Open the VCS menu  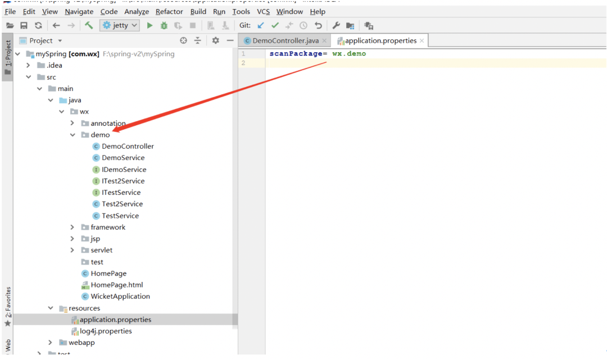[263, 12]
